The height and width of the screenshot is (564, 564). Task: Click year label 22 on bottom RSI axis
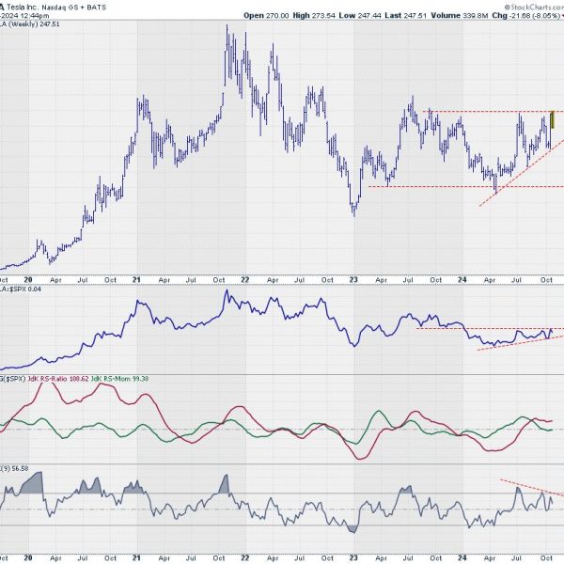click(245, 557)
